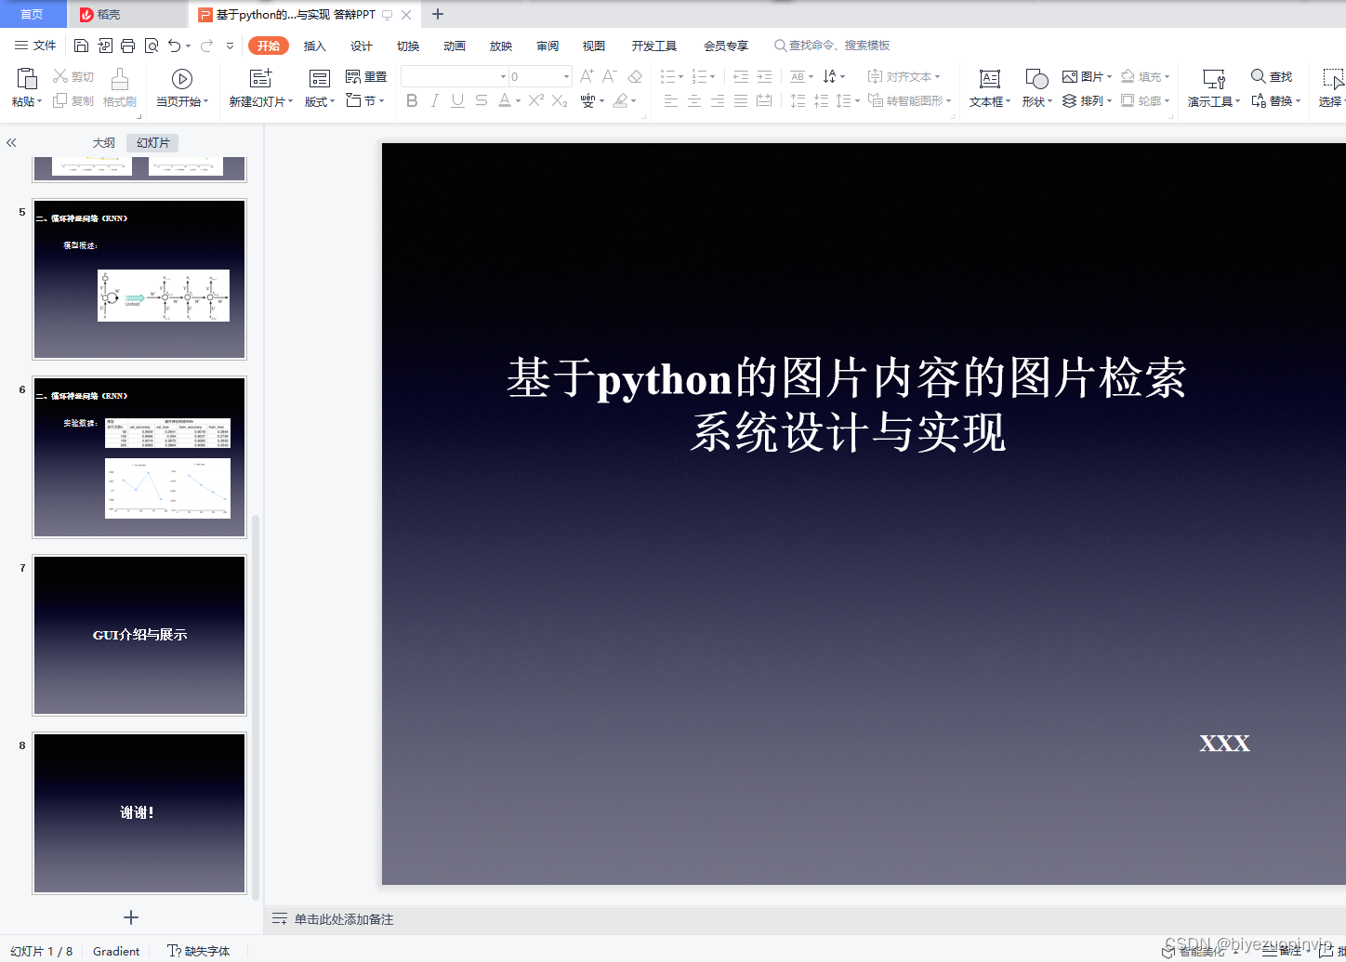Click the Paste clipboard icon

[27, 79]
